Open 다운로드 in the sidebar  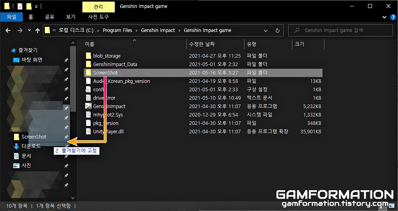pyautogui.click(x=31, y=146)
